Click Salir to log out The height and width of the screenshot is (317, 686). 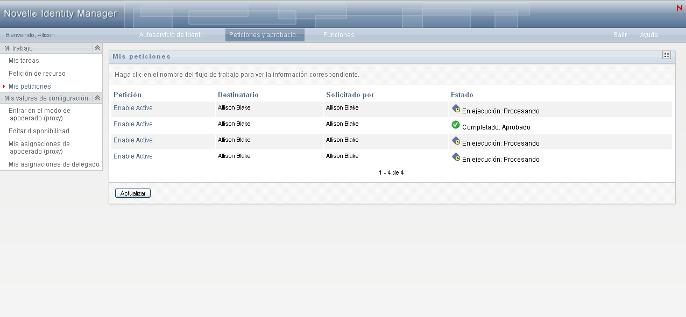coord(620,35)
